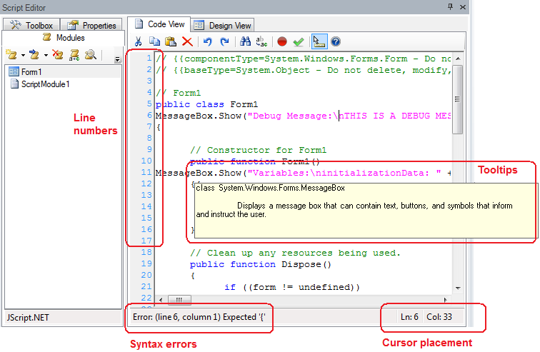Undo the last edit
The width and height of the screenshot is (540, 352).
(x=207, y=42)
